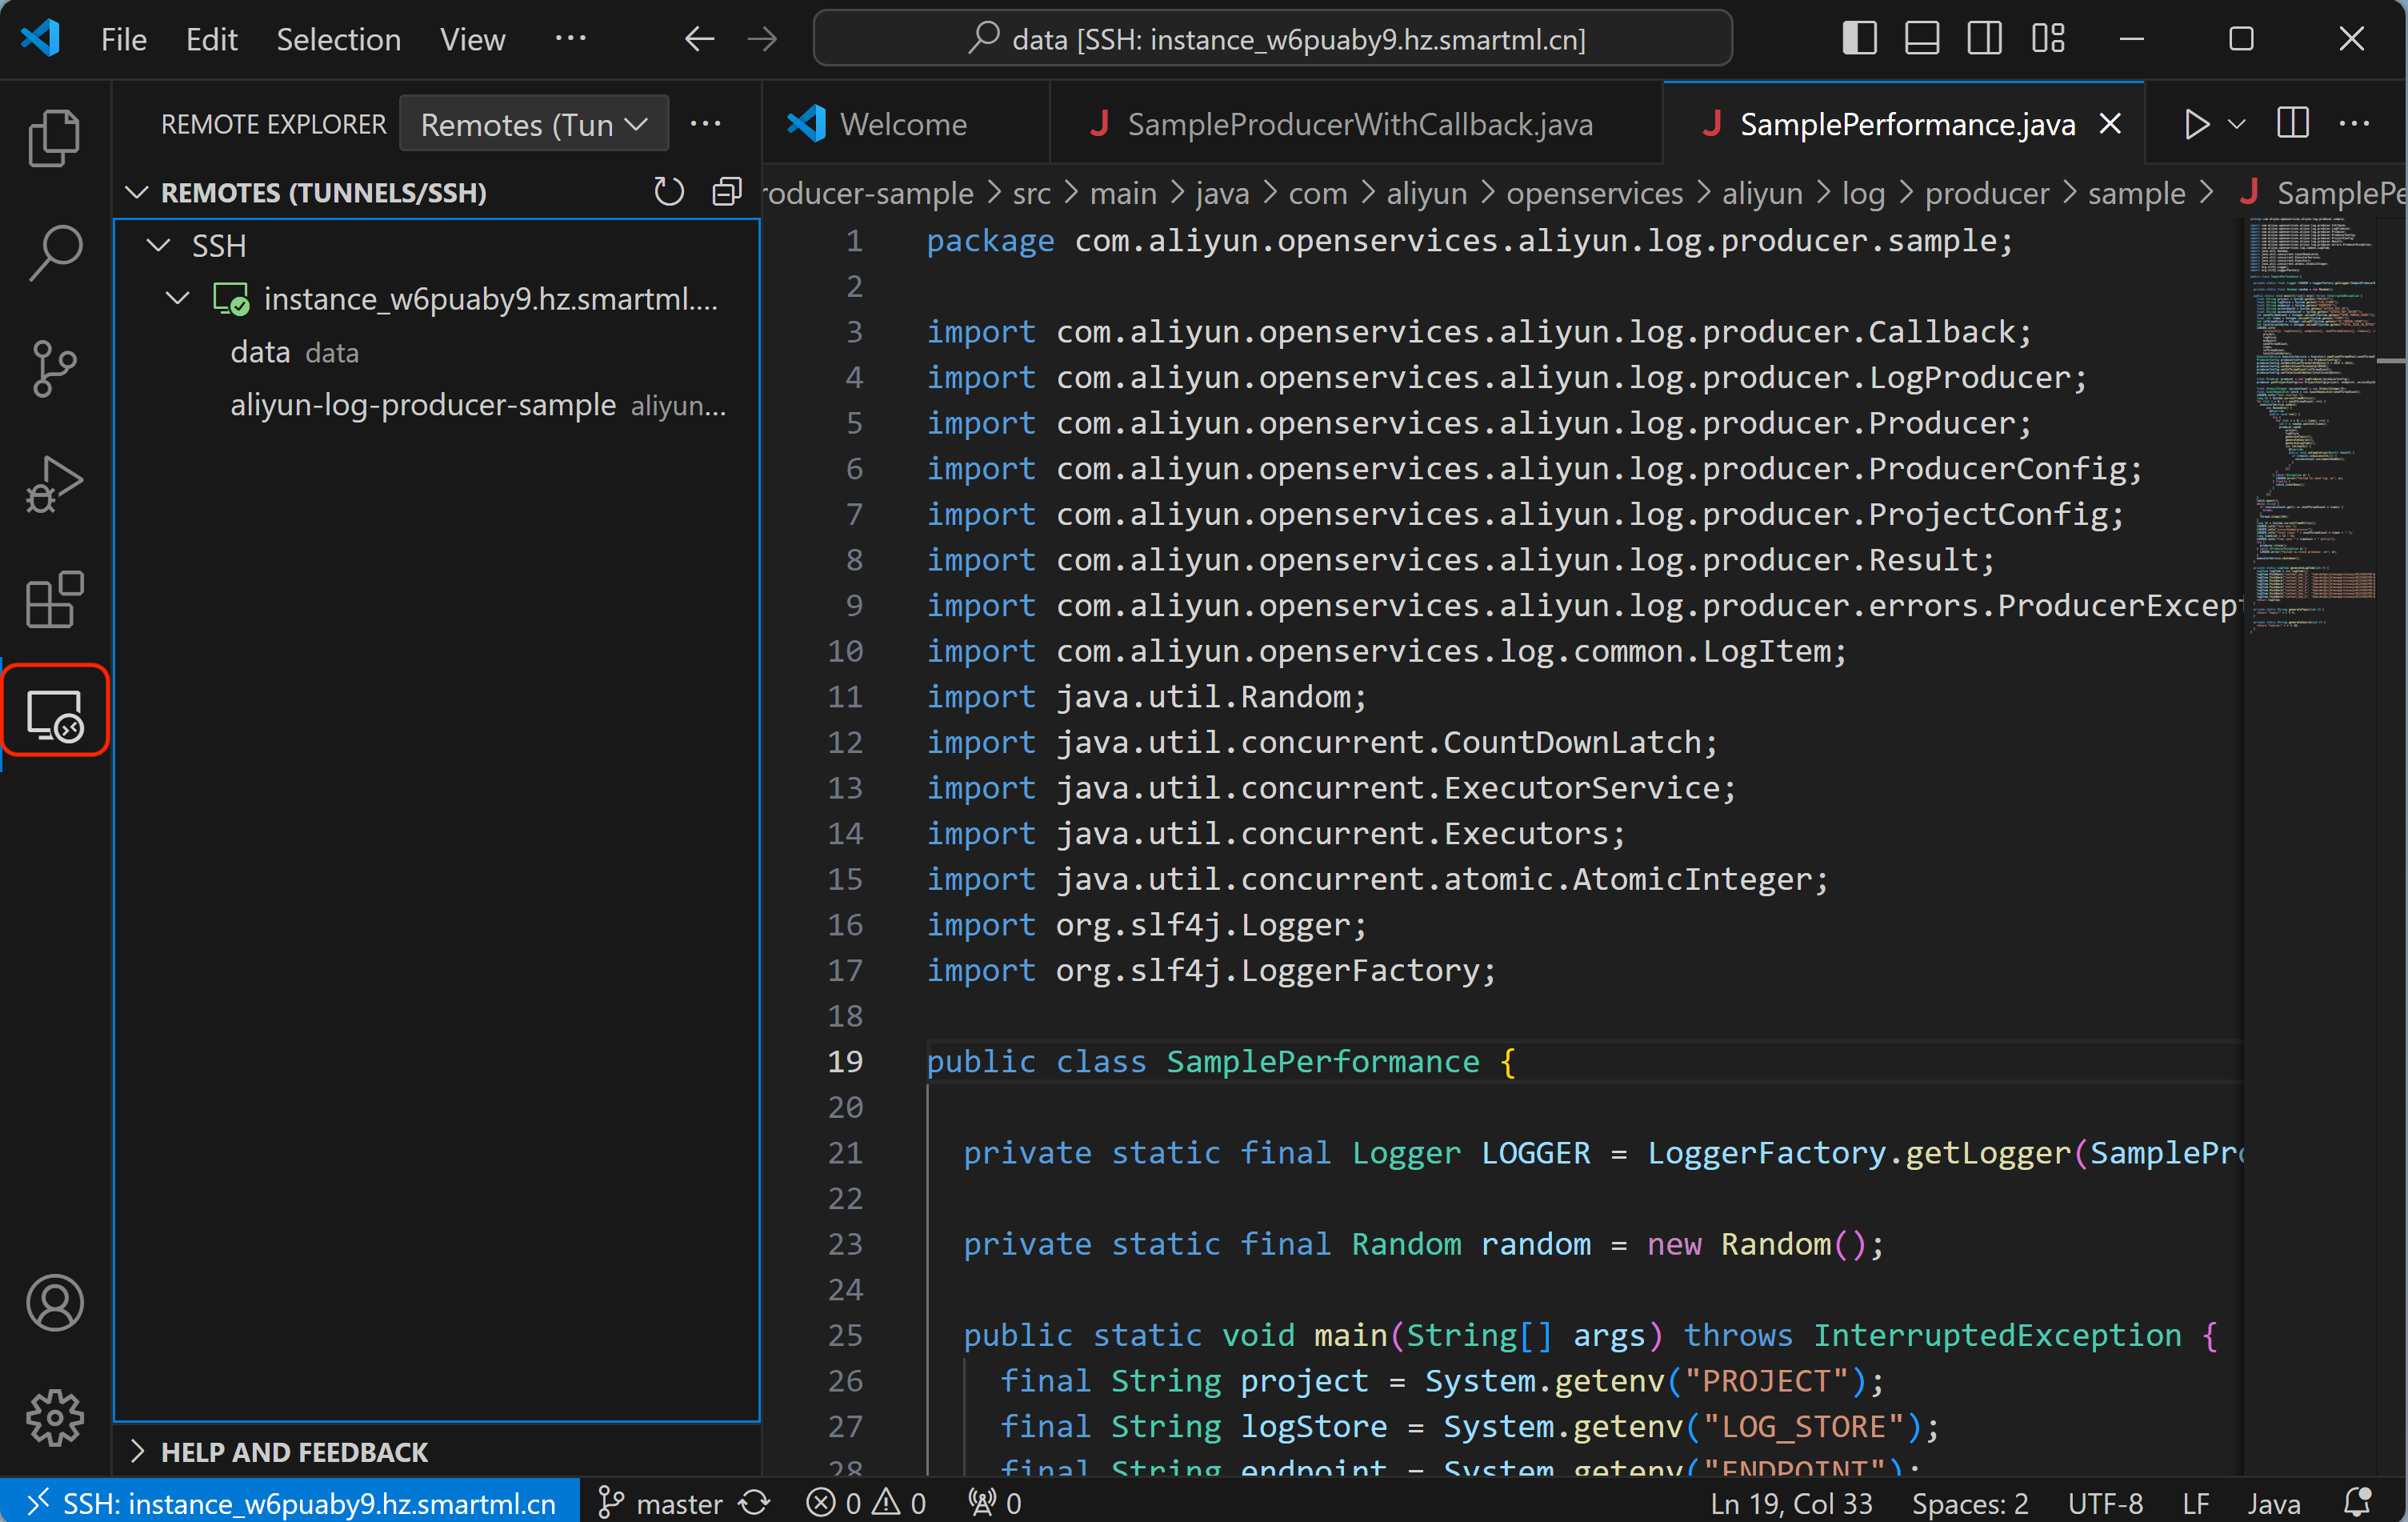Open Remotes (Tun dropdown selector

coord(534,124)
